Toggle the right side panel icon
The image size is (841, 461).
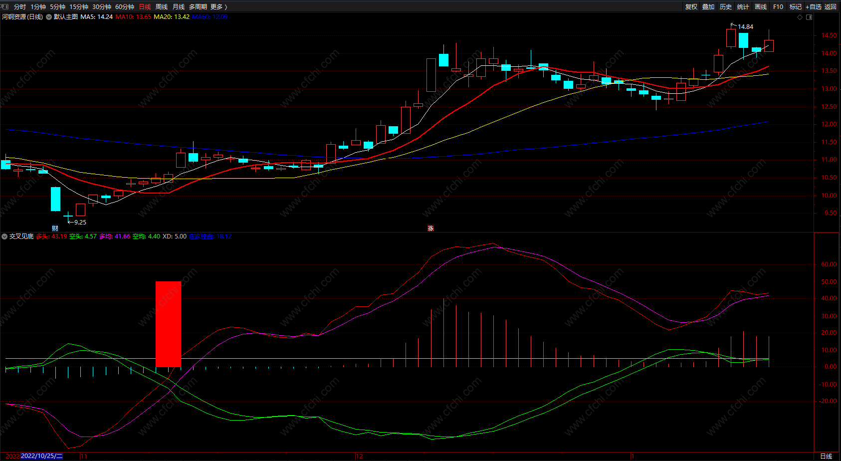click(809, 17)
